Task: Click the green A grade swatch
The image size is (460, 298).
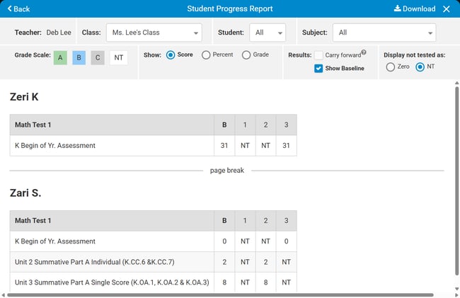Action: (61, 58)
